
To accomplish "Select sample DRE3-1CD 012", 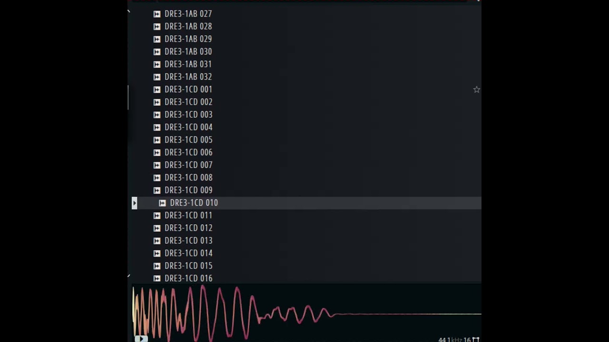I will click(x=188, y=228).
